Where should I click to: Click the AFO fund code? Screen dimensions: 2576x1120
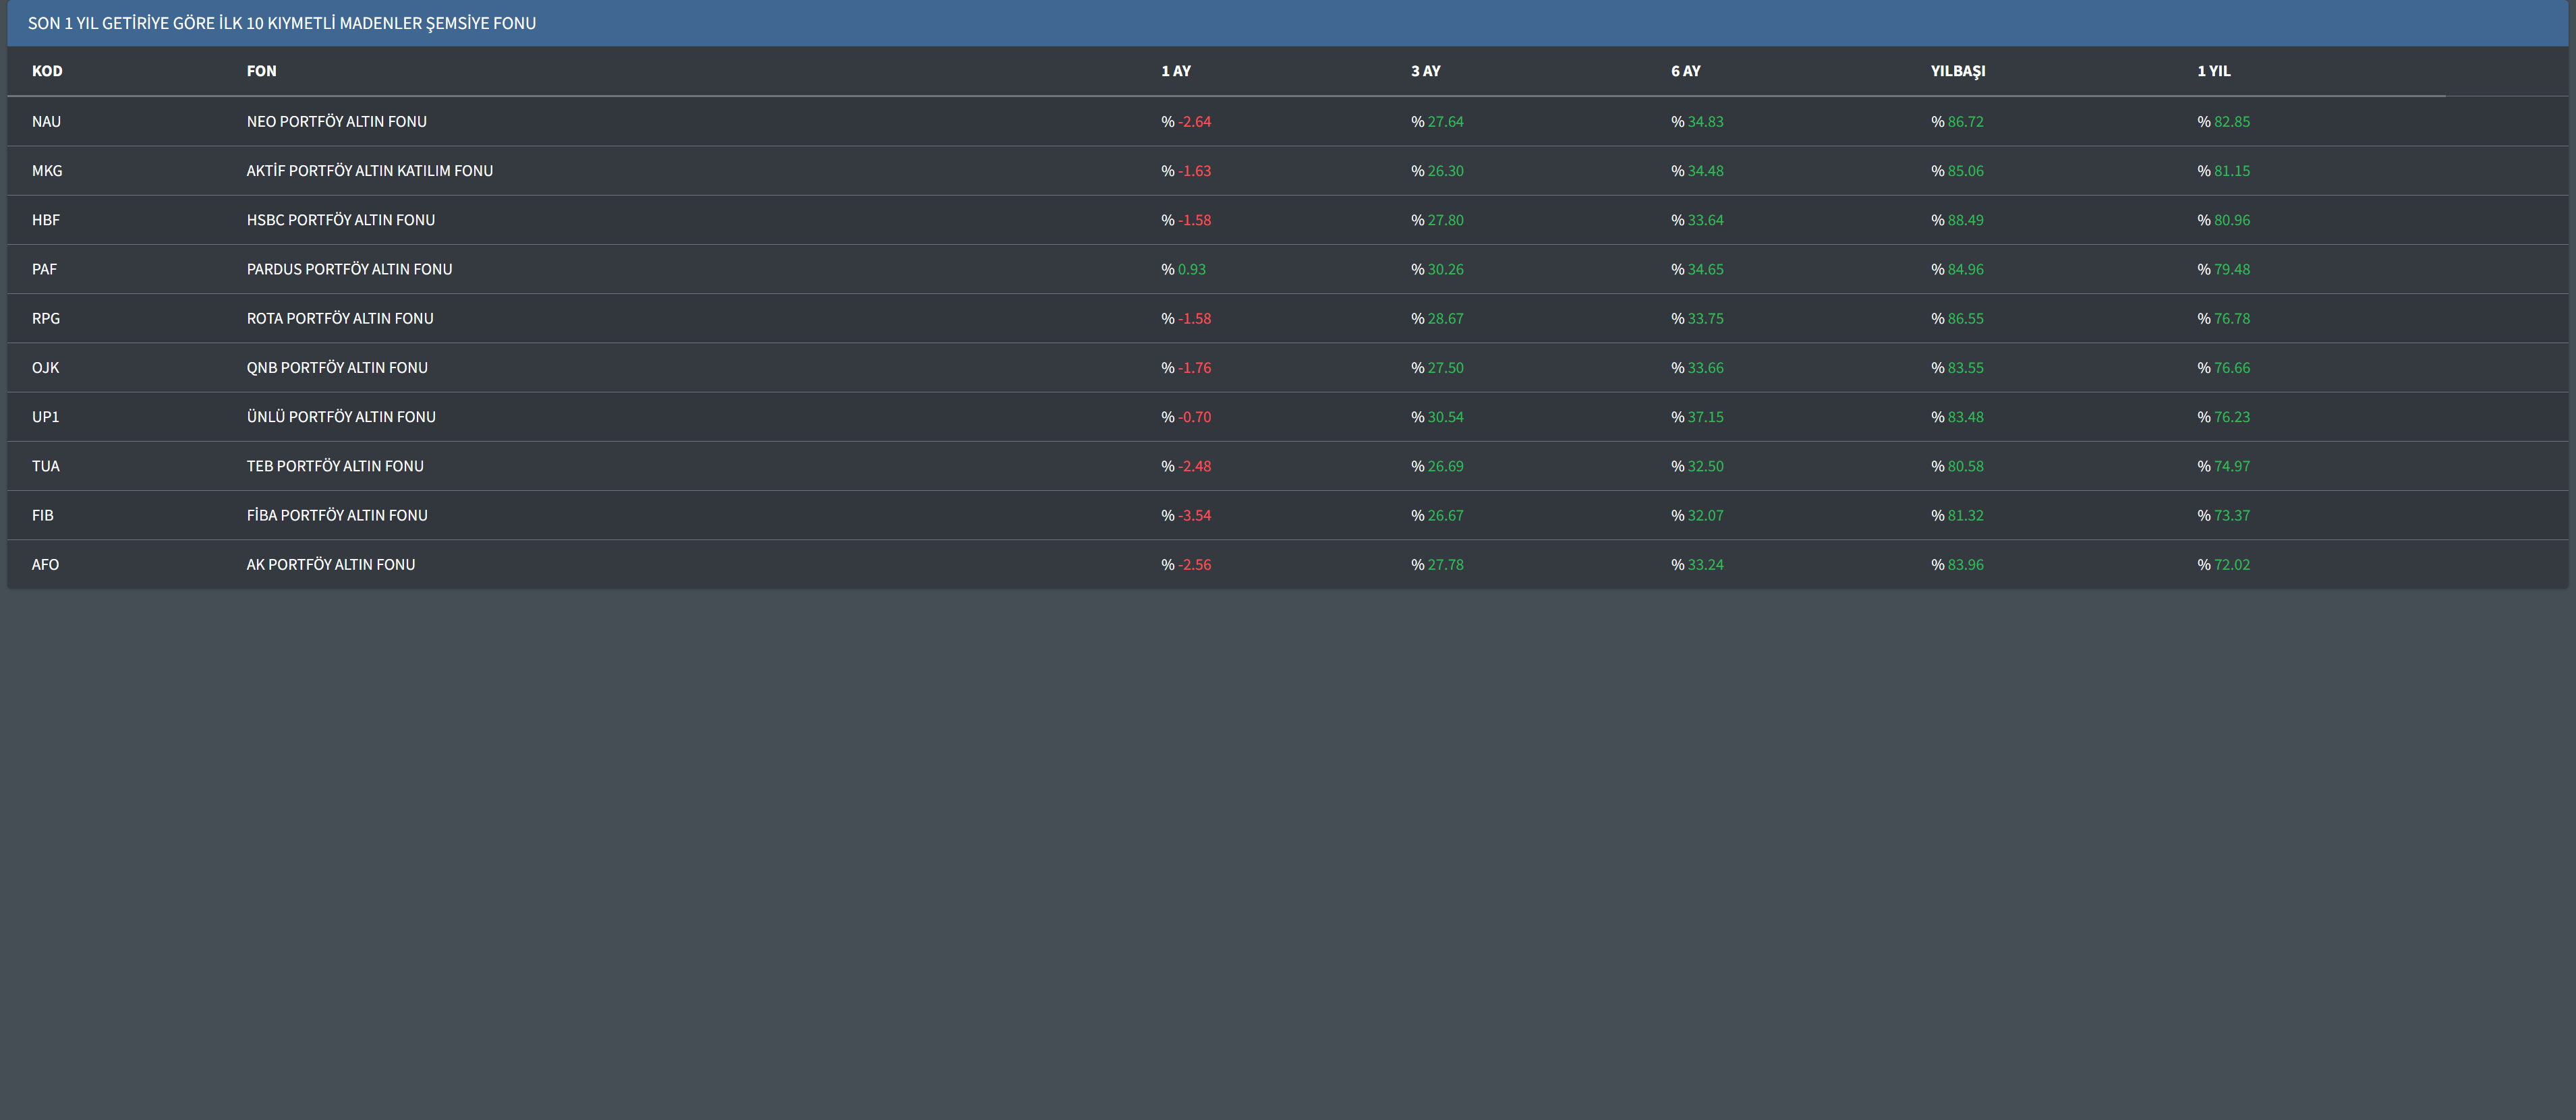click(45, 565)
